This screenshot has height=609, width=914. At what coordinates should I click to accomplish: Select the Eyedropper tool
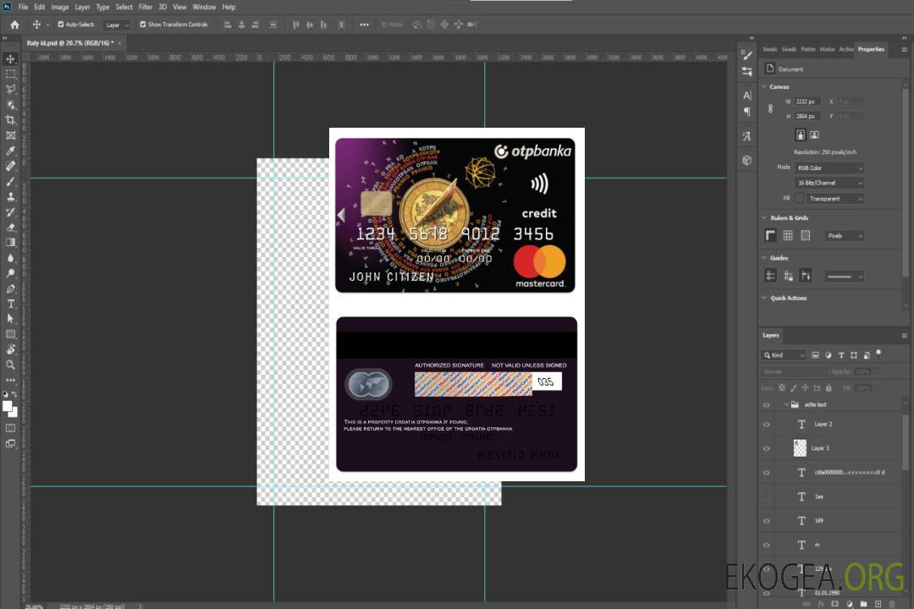(10, 151)
